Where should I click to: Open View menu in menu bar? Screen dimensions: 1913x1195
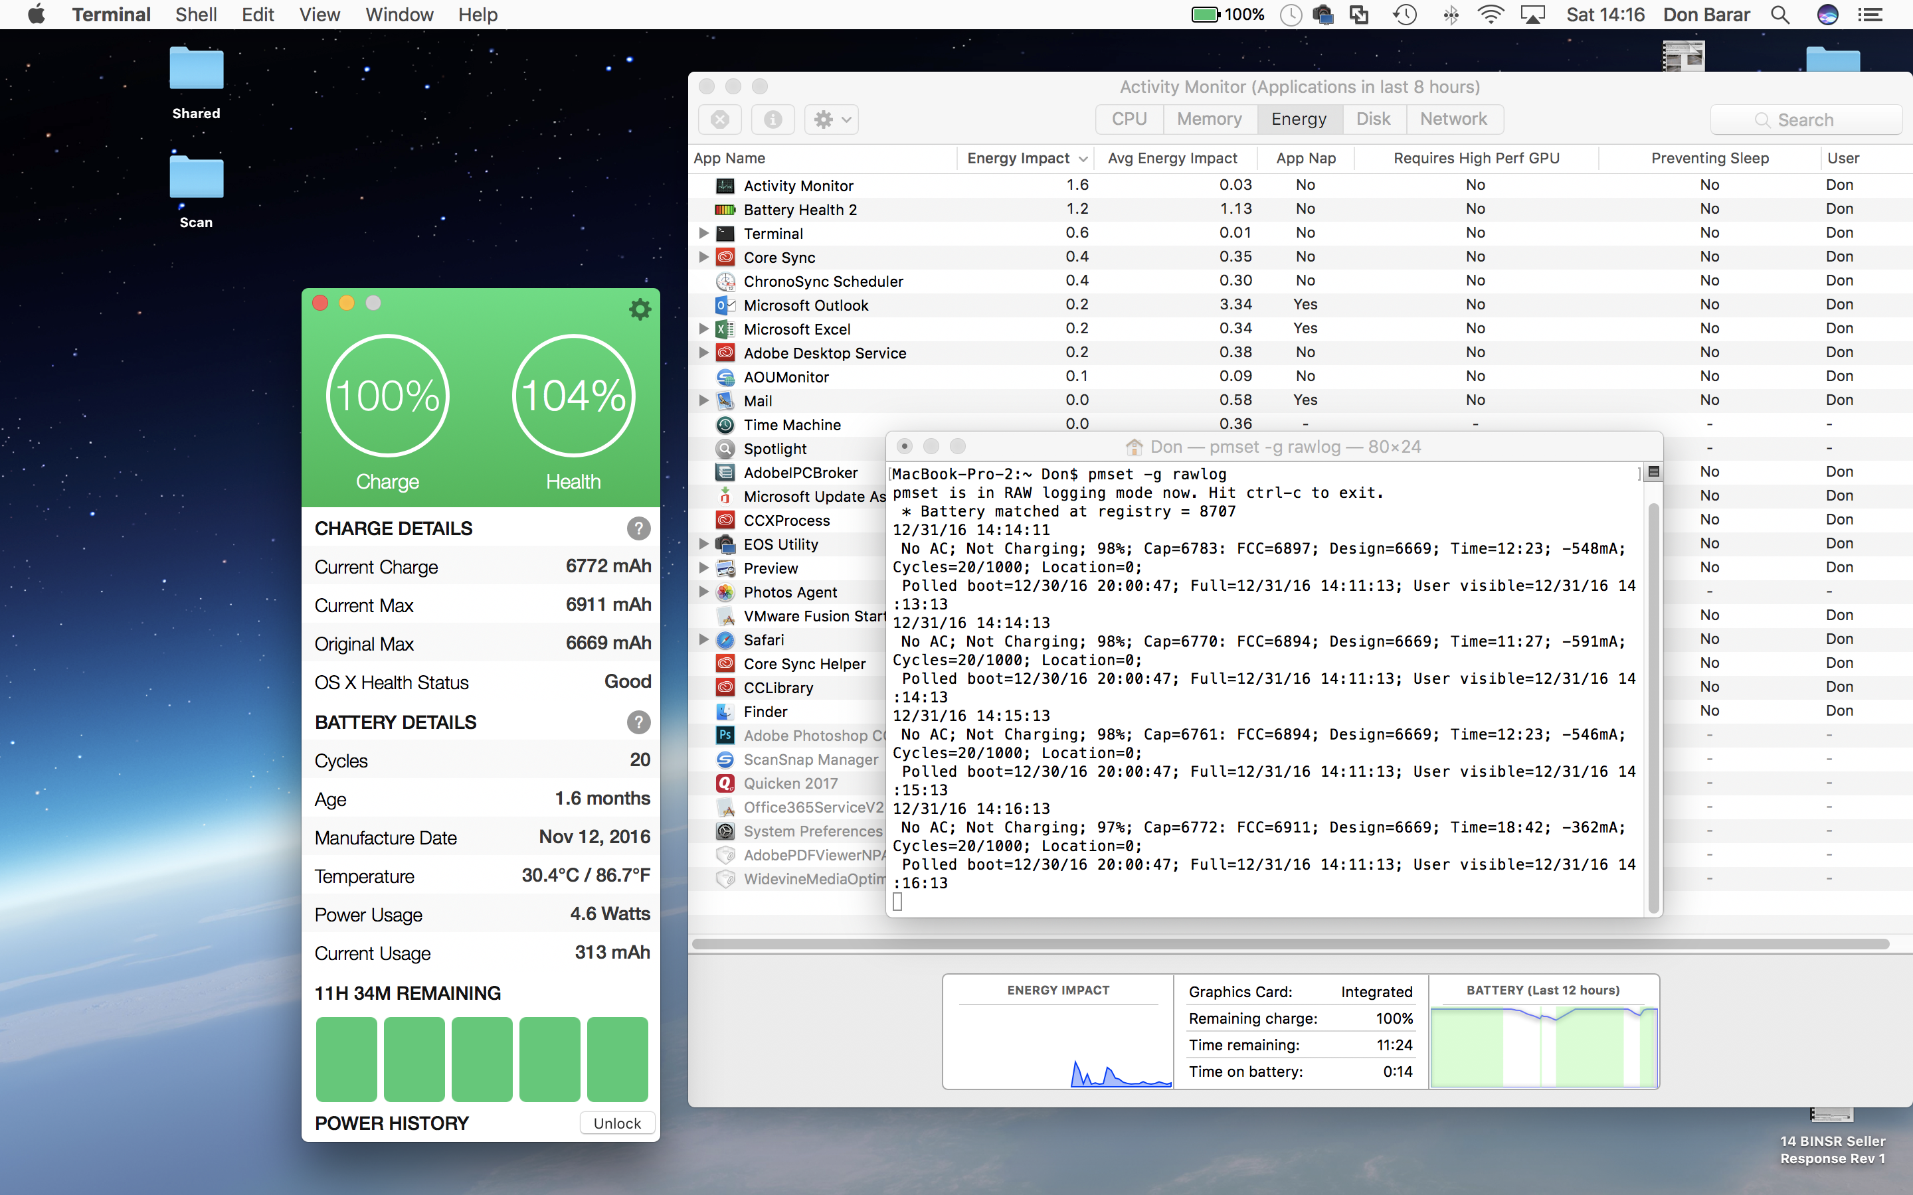click(x=319, y=14)
